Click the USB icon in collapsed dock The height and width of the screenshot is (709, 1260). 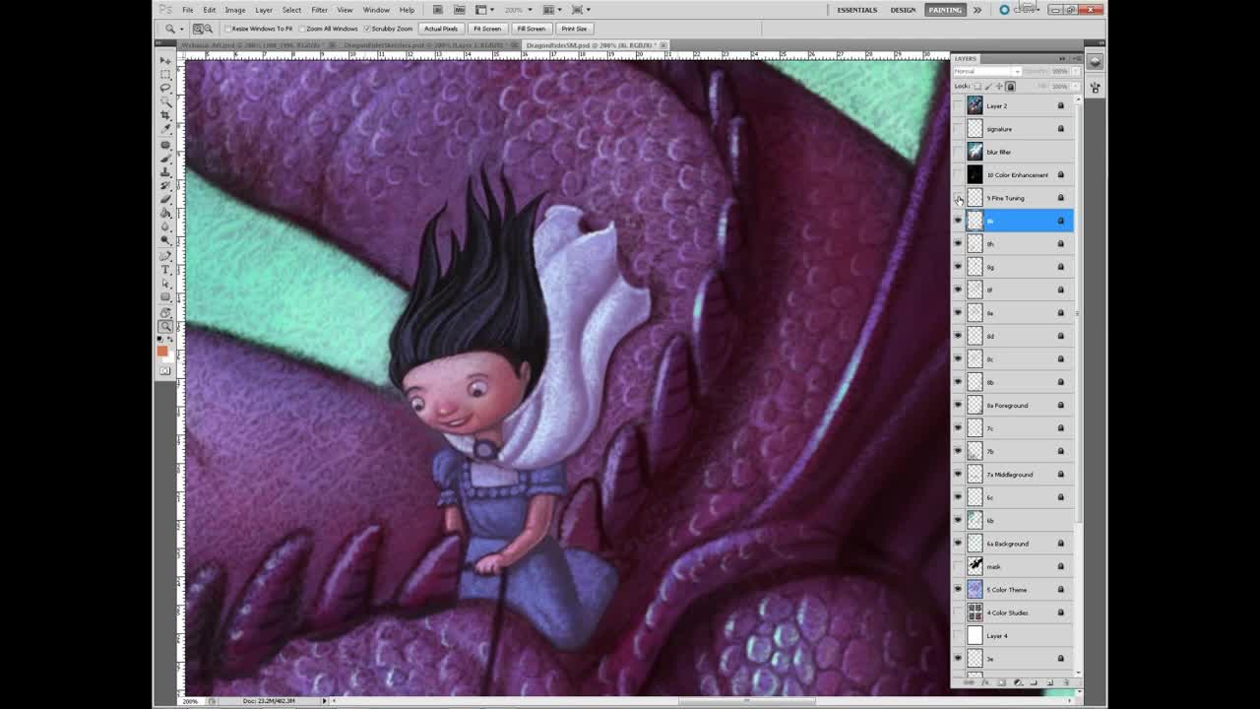pyautogui.click(x=1095, y=87)
